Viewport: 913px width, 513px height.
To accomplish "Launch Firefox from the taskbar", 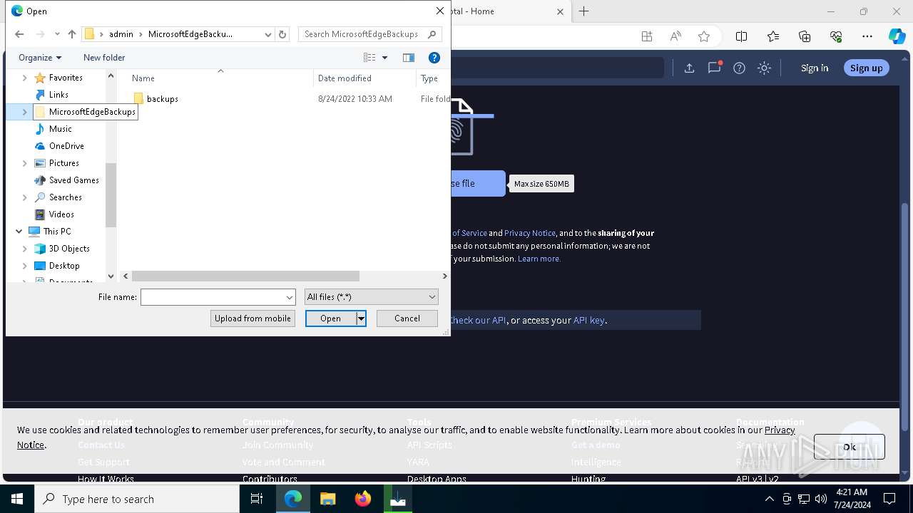I will pos(363,499).
